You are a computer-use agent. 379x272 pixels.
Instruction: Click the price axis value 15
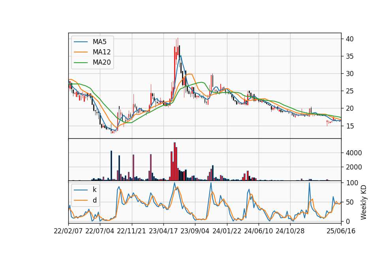(x=349, y=126)
